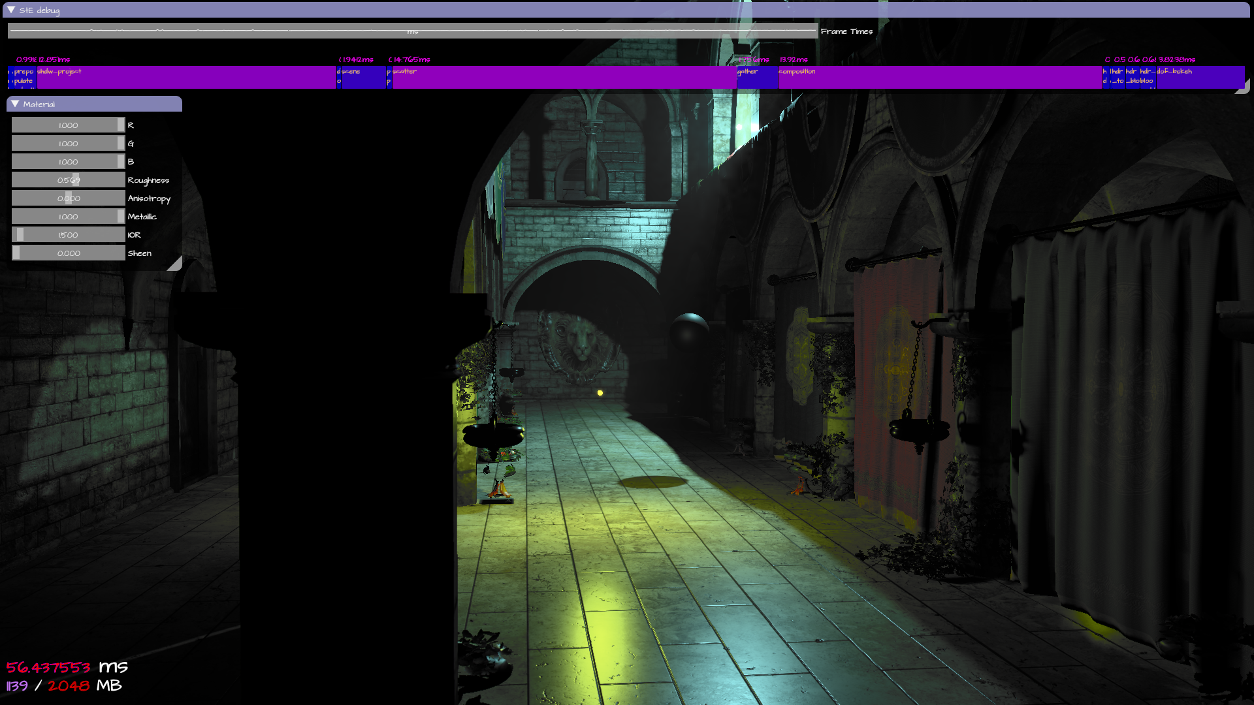1254x705 pixels.
Task: Click the Sheen slider
Action: (68, 253)
